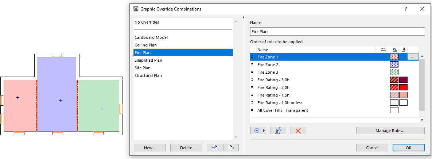Viewport: 432px width, 159px height.
Task: Click the Manage Rules button
Action: click(390, 131)
